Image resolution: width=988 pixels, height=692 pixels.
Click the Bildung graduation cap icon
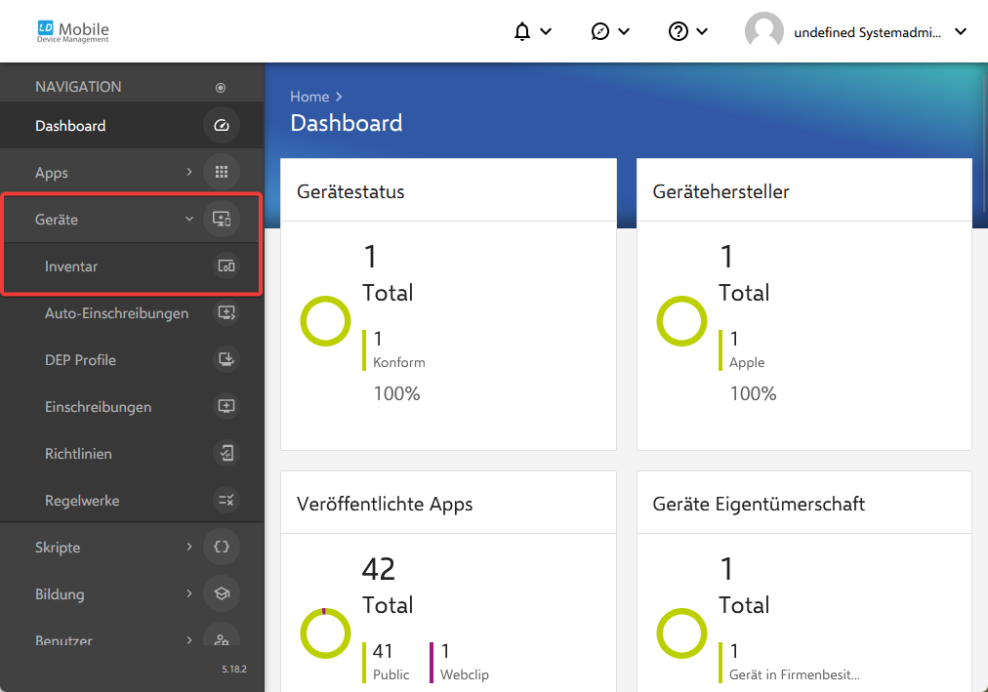(221, 594)
